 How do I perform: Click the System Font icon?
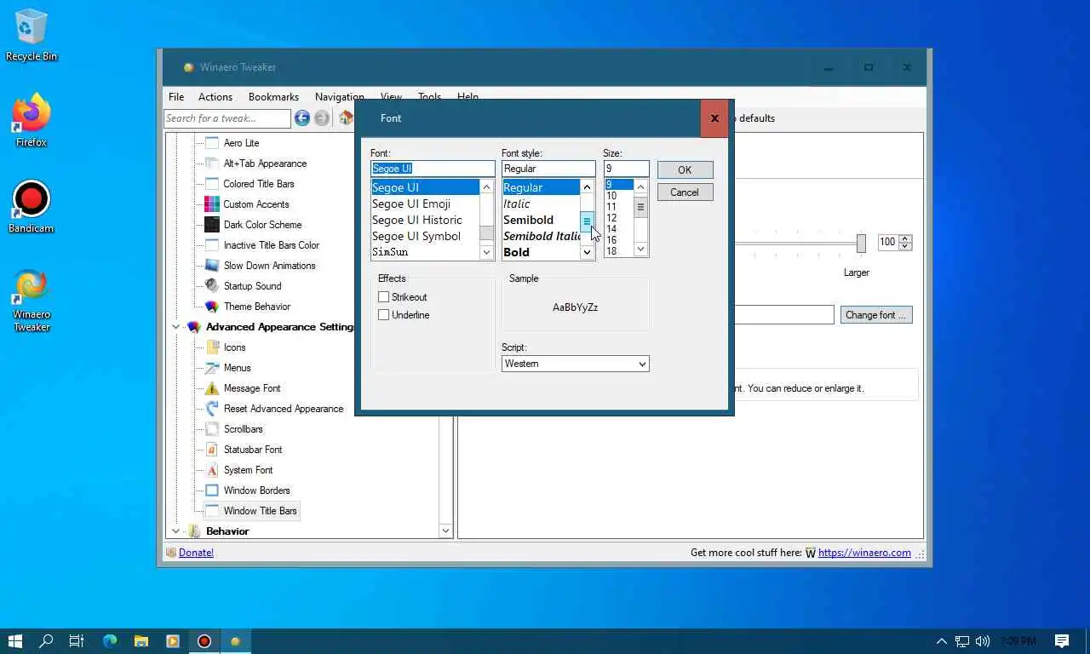pos(212,470)
